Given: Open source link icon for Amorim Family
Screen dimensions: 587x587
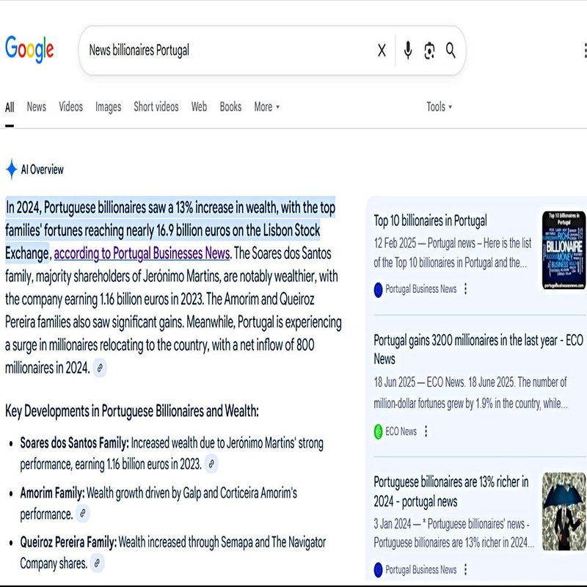Looking at the screenshot, I should [x=82, y=513].
